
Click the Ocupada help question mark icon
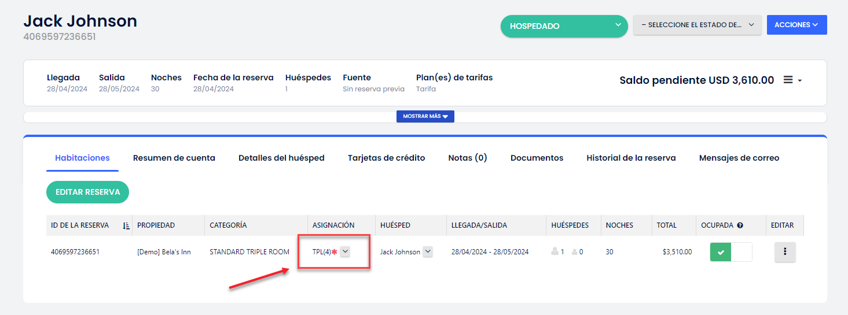740,225
